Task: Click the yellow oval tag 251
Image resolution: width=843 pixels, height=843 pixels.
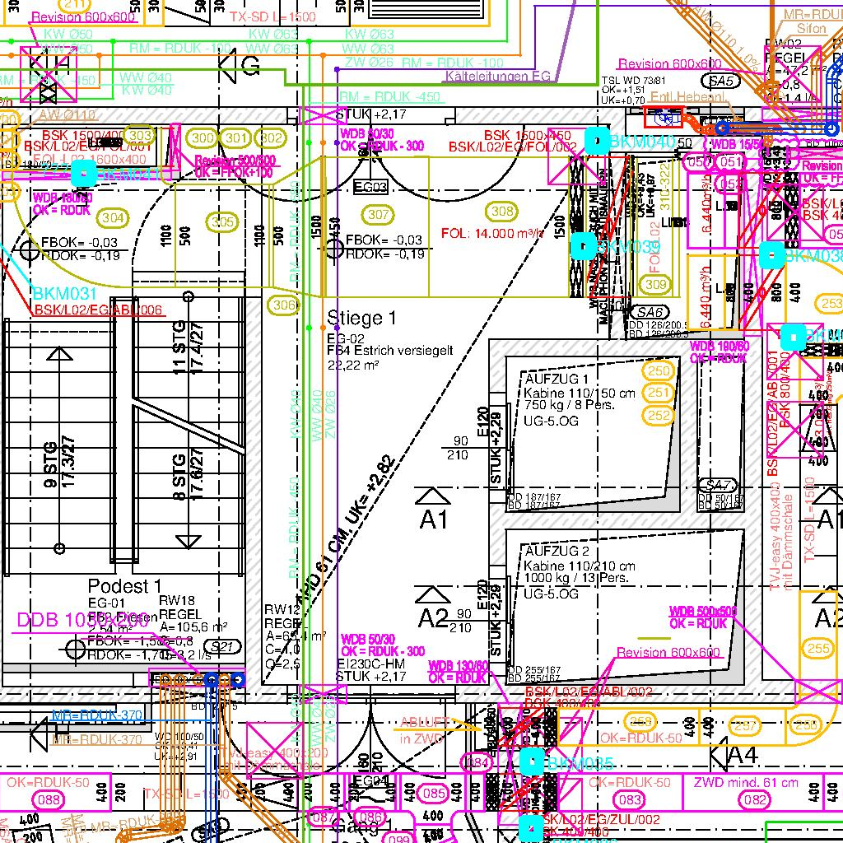Action: pyautogui.click(x=659, y=393)
